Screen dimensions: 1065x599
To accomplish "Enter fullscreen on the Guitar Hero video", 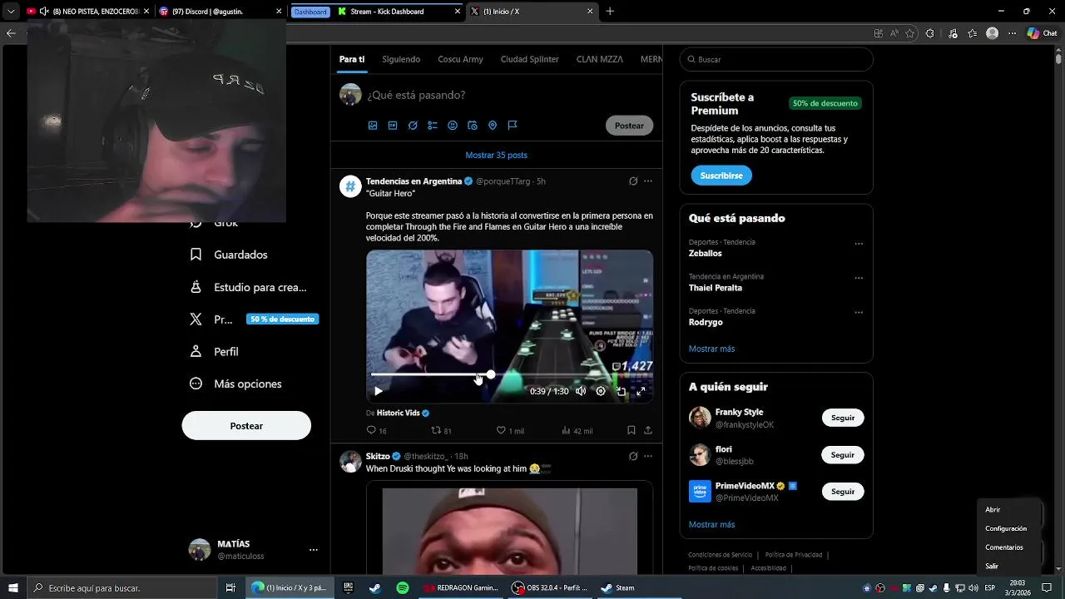I will pyautogui.click(x=641, y=391).
